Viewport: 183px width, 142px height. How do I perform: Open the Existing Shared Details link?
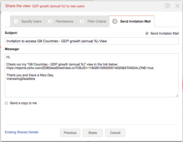click(x=22, y=132)
